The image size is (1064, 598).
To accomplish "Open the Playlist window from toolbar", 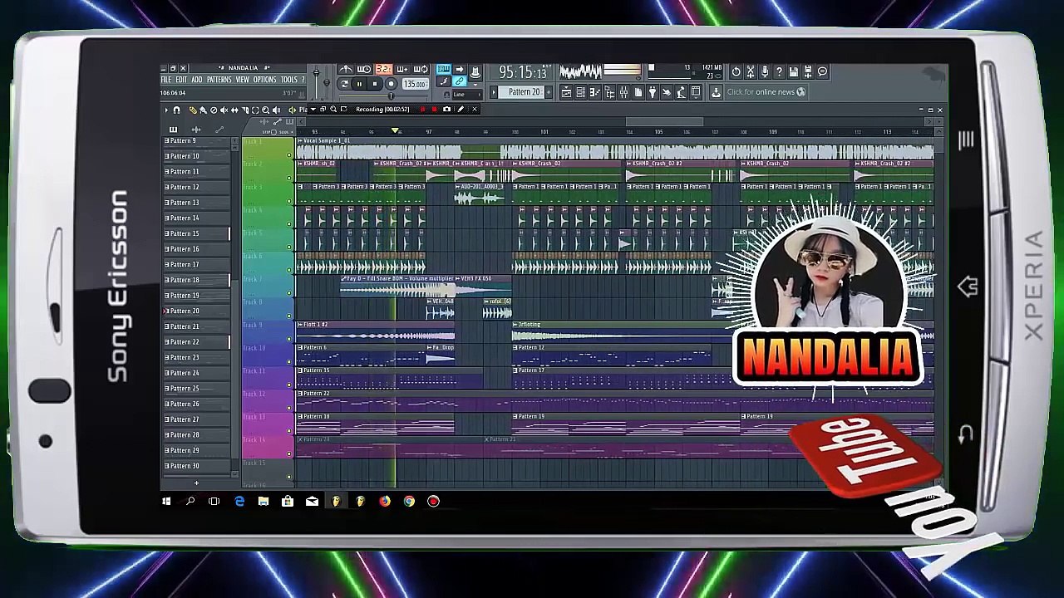I will click(566, 92).
